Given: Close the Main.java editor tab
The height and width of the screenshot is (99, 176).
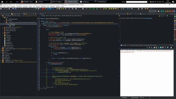Looking at the screenshot, I should tap(45, 14).
